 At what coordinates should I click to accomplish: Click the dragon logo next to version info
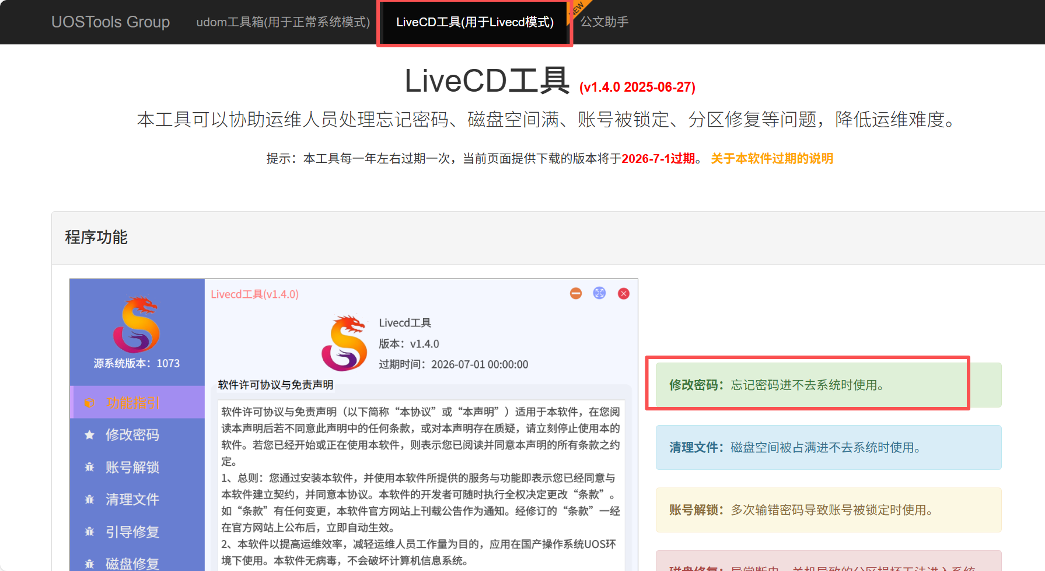tap(344, 343)
